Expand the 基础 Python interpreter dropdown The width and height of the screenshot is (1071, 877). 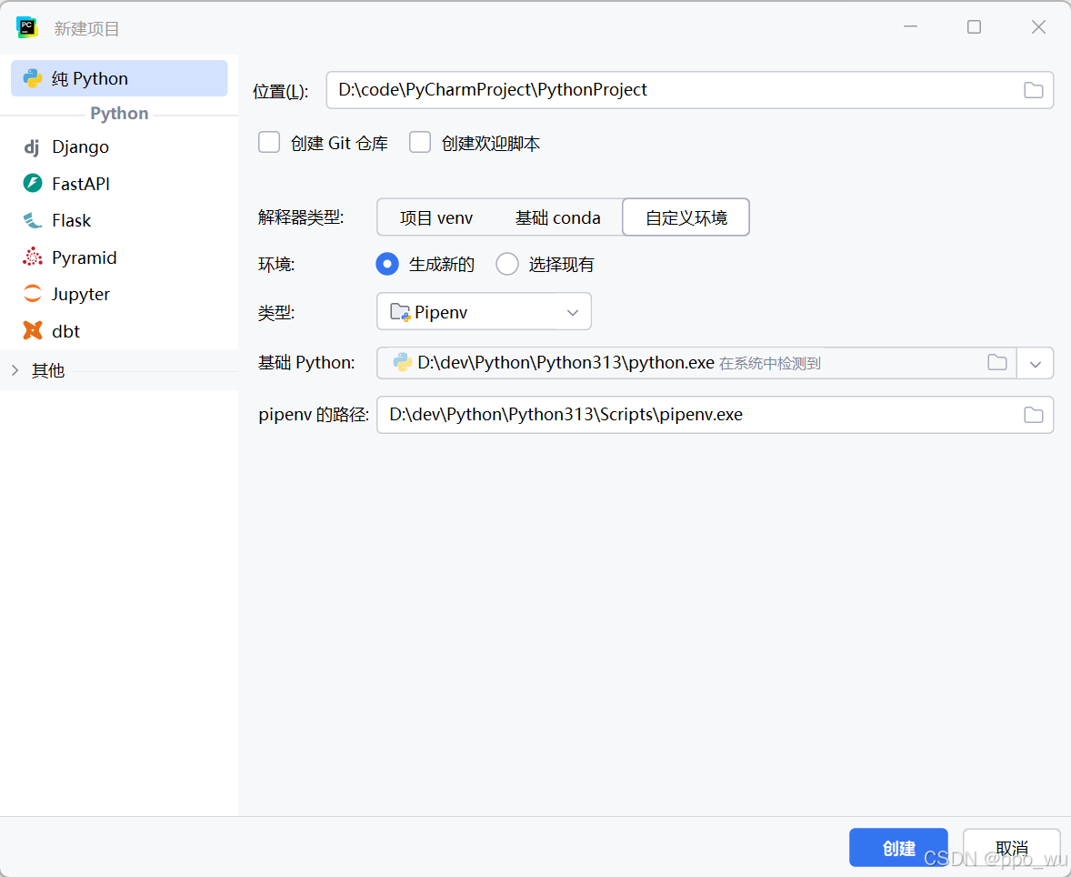pos(1036,362)
